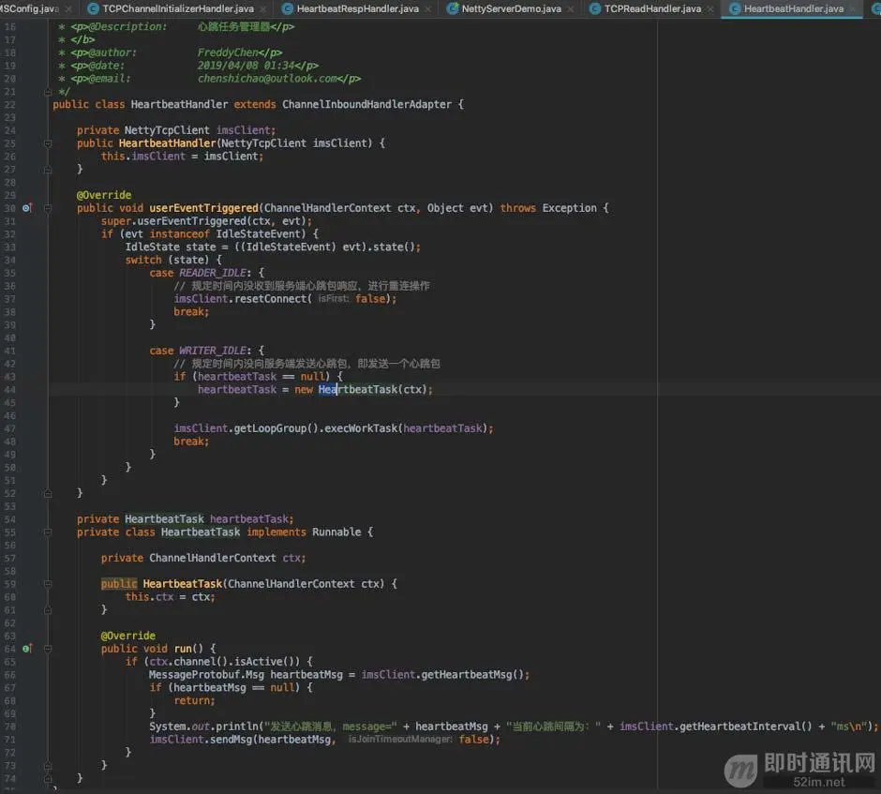
Task: Click the class icon on HeartbeatHandler.java tab
Action: coord(735,8)
